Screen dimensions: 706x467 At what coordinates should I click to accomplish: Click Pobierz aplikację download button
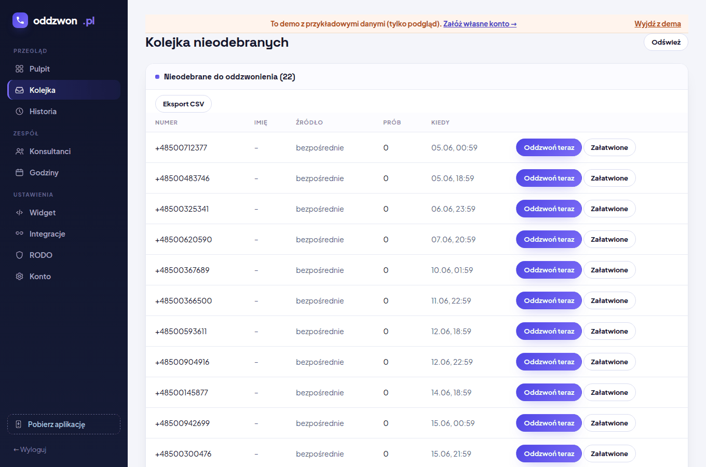64,424
